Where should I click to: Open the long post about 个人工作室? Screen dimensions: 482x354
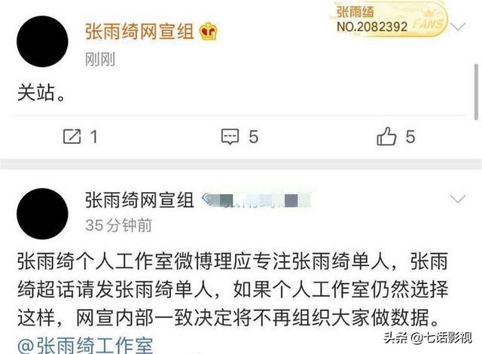233,289
